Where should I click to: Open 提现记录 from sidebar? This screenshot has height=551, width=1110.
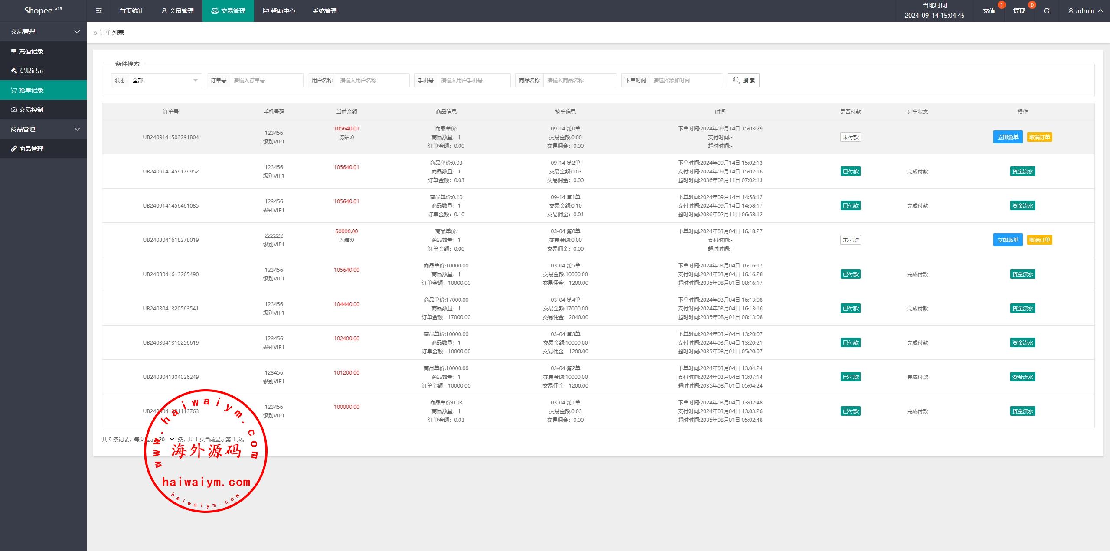point(31,71)
